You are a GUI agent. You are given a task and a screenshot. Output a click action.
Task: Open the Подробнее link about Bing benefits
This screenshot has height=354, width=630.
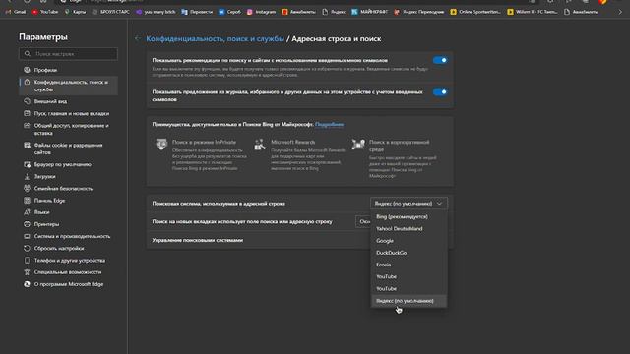click(329, 125)
